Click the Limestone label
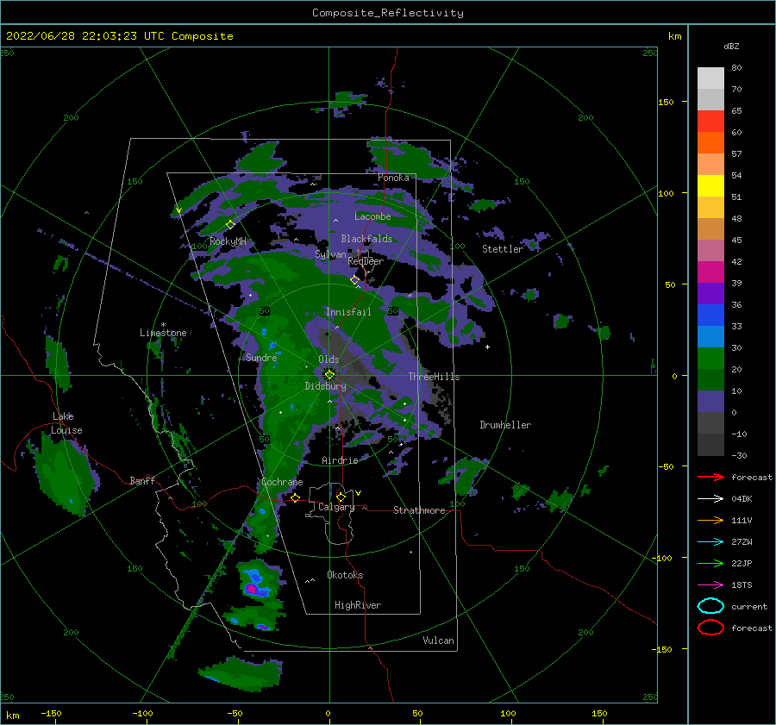776x725 pixels. click(x=163, y=333)
